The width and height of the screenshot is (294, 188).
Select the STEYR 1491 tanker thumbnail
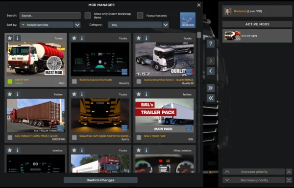[36, 59]
